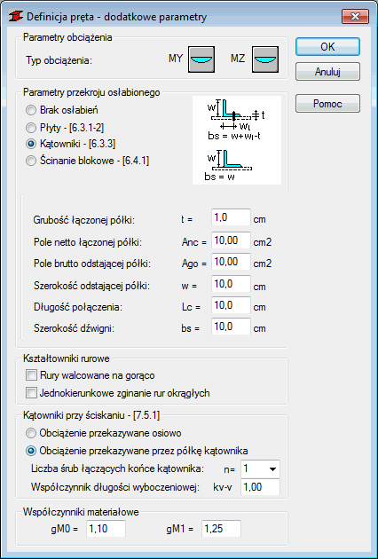The height and width of the screenshot is (559, 378).
Task: Tick Jednokierunkowe zginanie rur okrągłych checkbox
Action: pos(118,393)
